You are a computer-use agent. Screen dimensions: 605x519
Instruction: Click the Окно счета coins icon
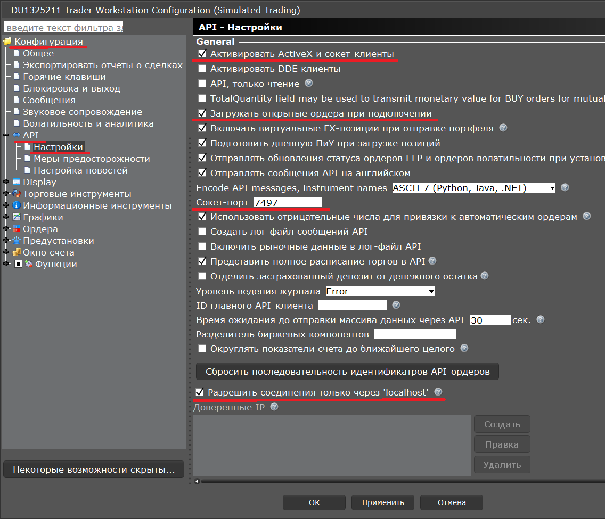point(17,252)
